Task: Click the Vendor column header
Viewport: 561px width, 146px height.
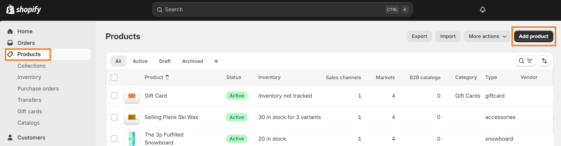Action: (x=529, y=77)
